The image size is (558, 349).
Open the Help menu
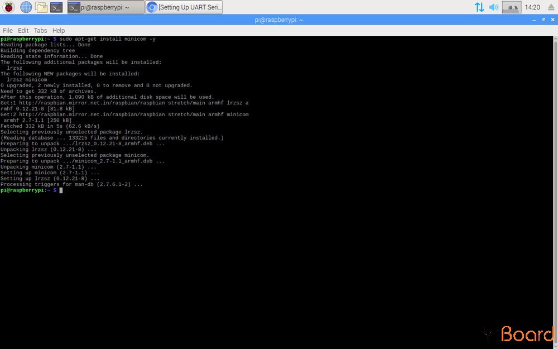point(59,30)
